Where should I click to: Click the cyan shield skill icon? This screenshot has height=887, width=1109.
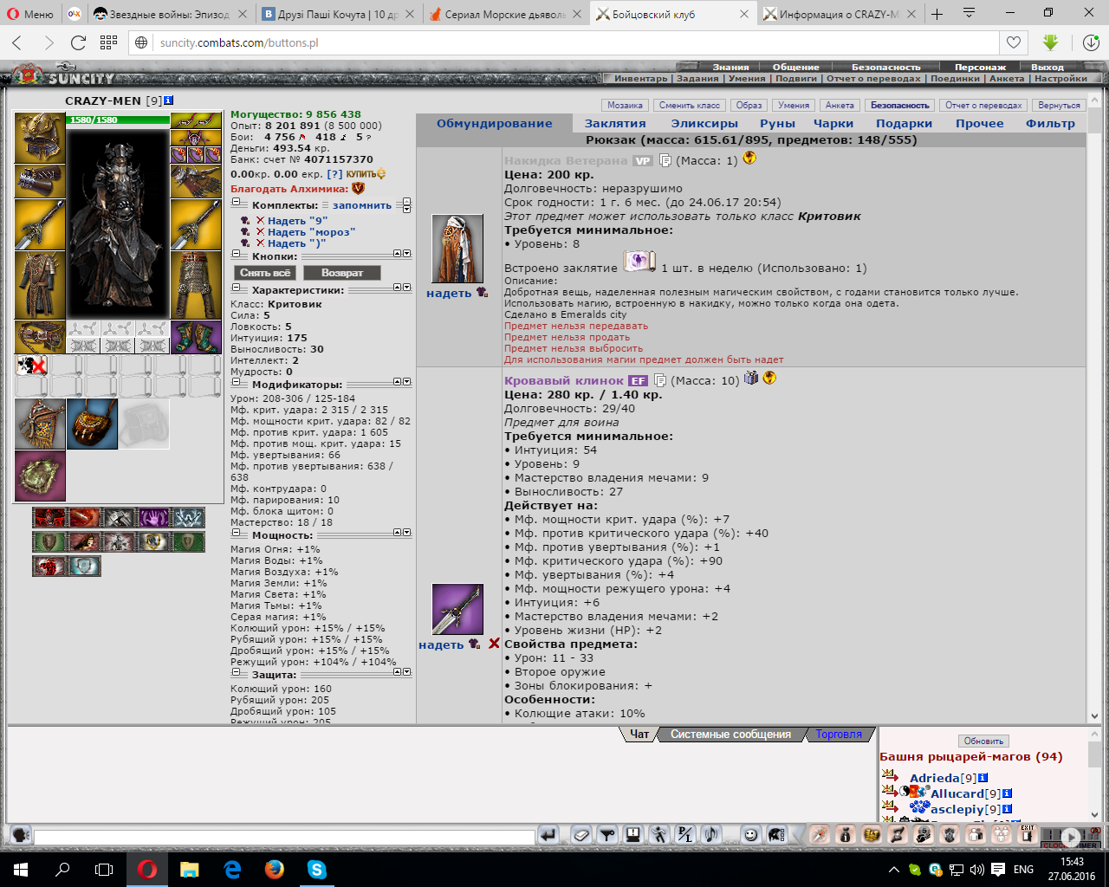[84, 567]
